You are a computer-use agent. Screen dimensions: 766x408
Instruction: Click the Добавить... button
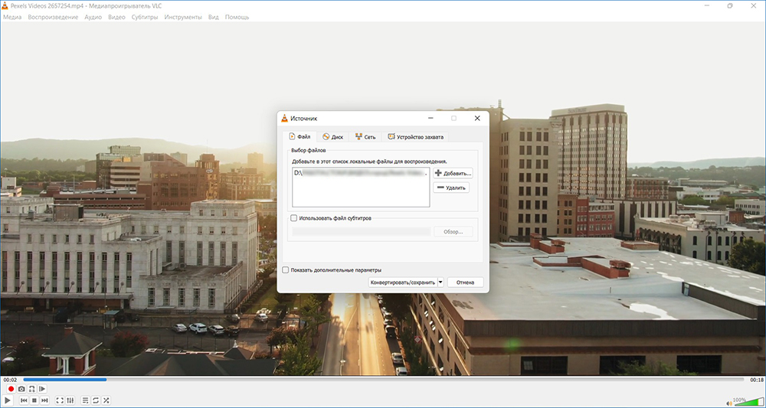[x=453, y=174]
